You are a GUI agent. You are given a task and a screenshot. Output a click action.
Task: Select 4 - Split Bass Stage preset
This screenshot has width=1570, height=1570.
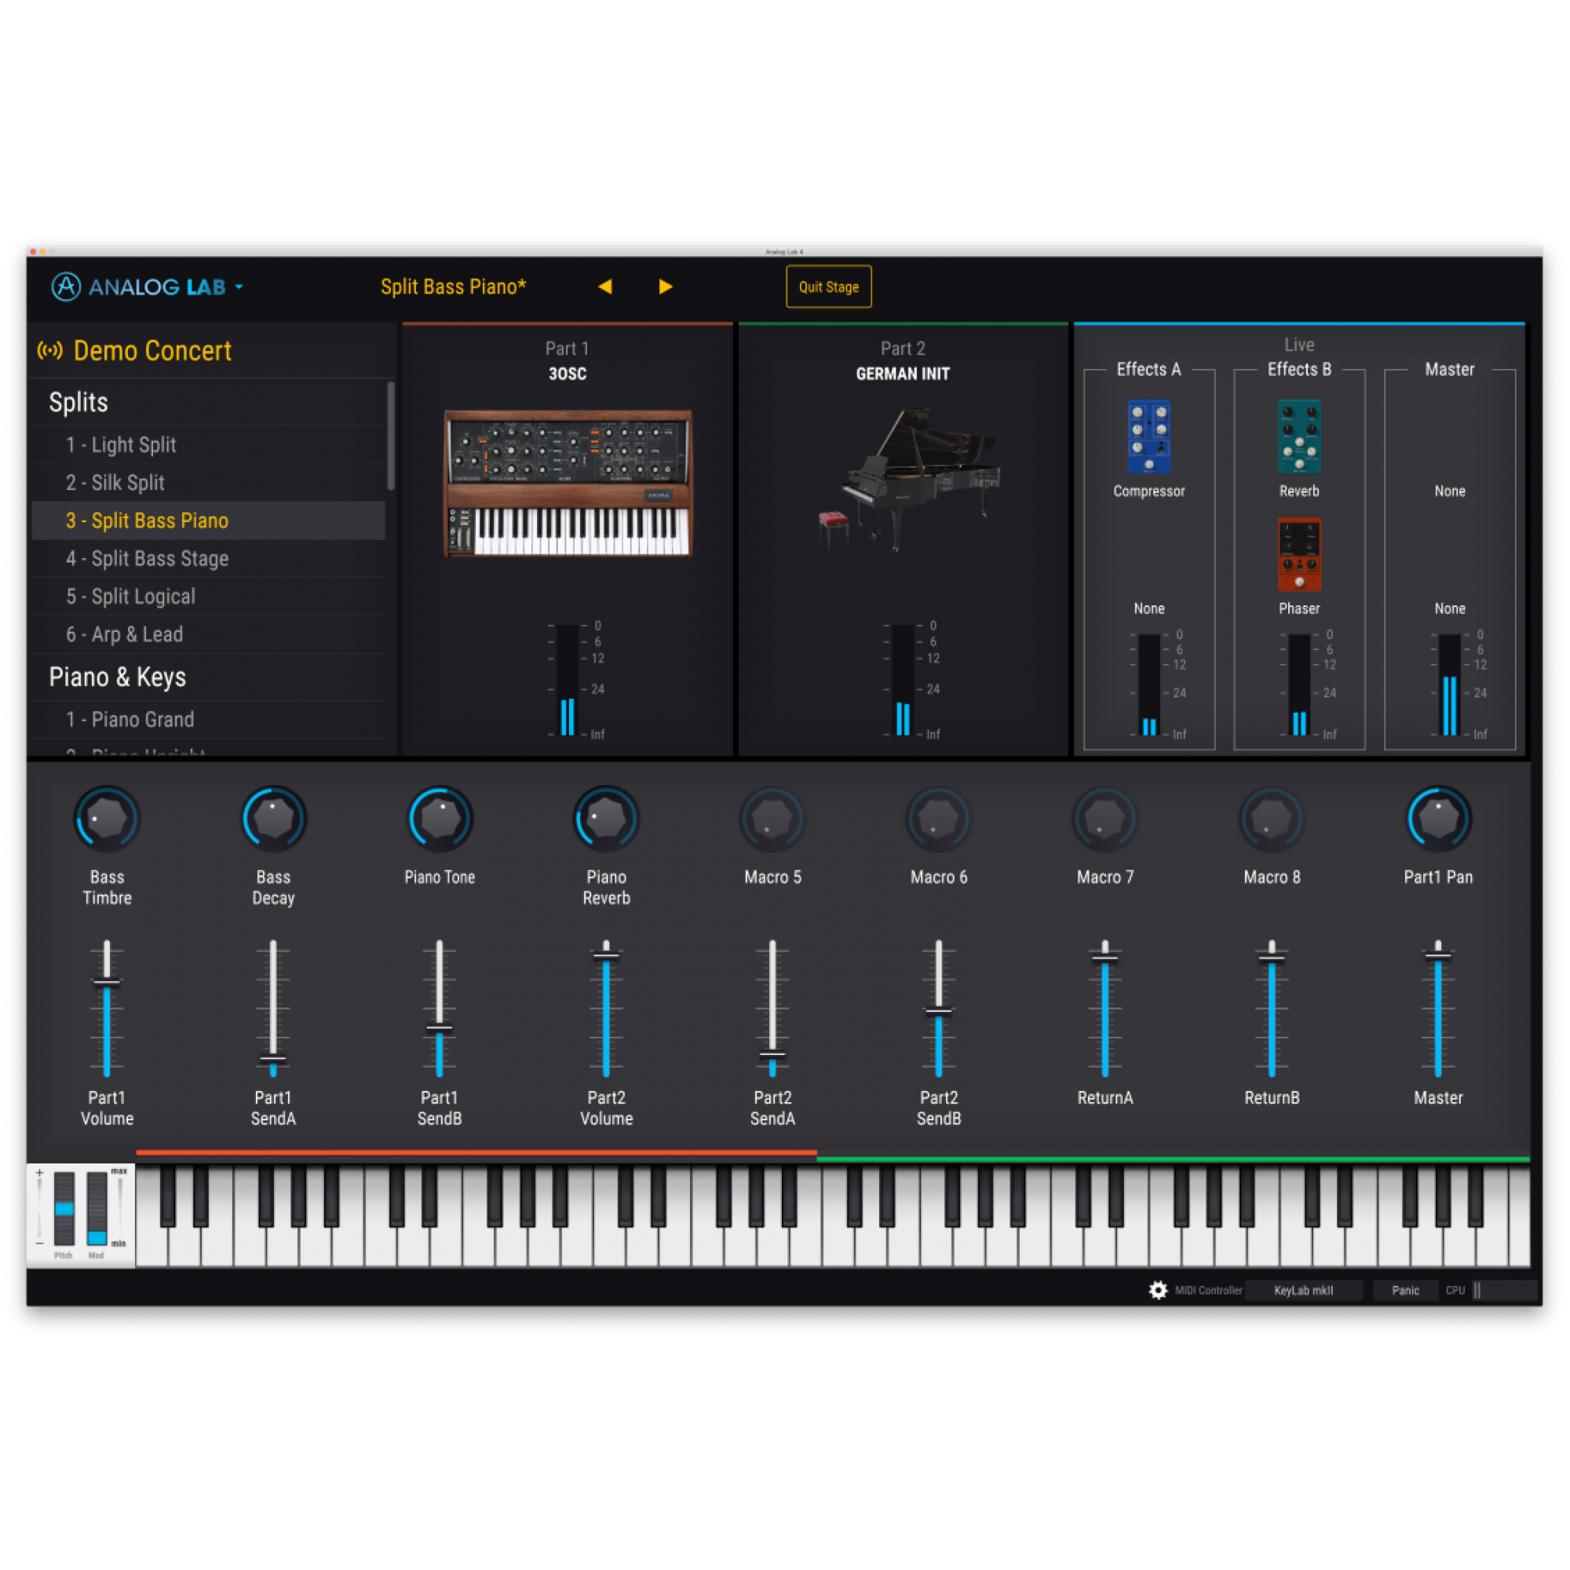[x=147, y=558]
